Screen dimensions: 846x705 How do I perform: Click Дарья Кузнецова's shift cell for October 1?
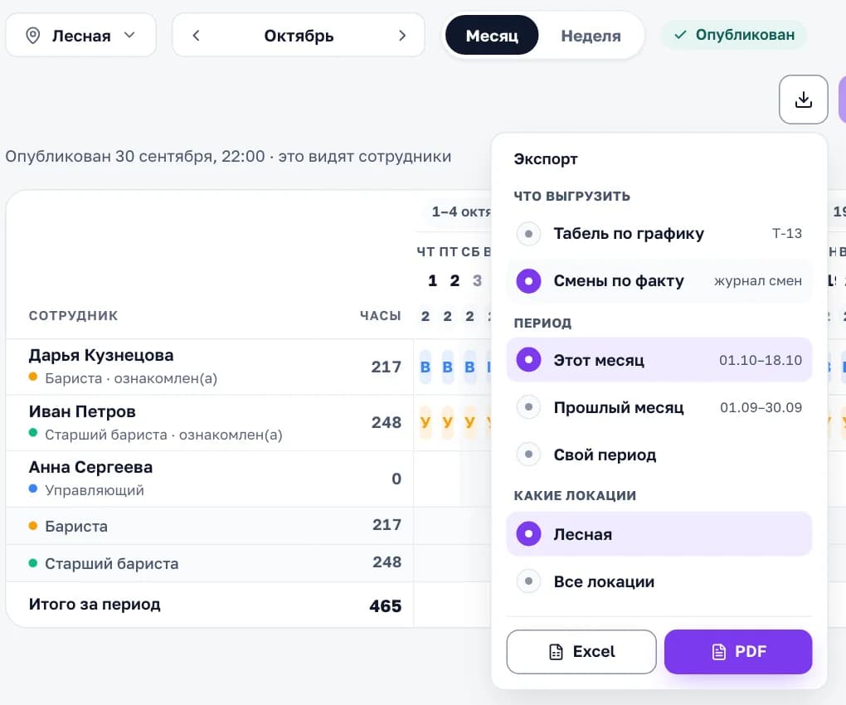pos(425,367)
